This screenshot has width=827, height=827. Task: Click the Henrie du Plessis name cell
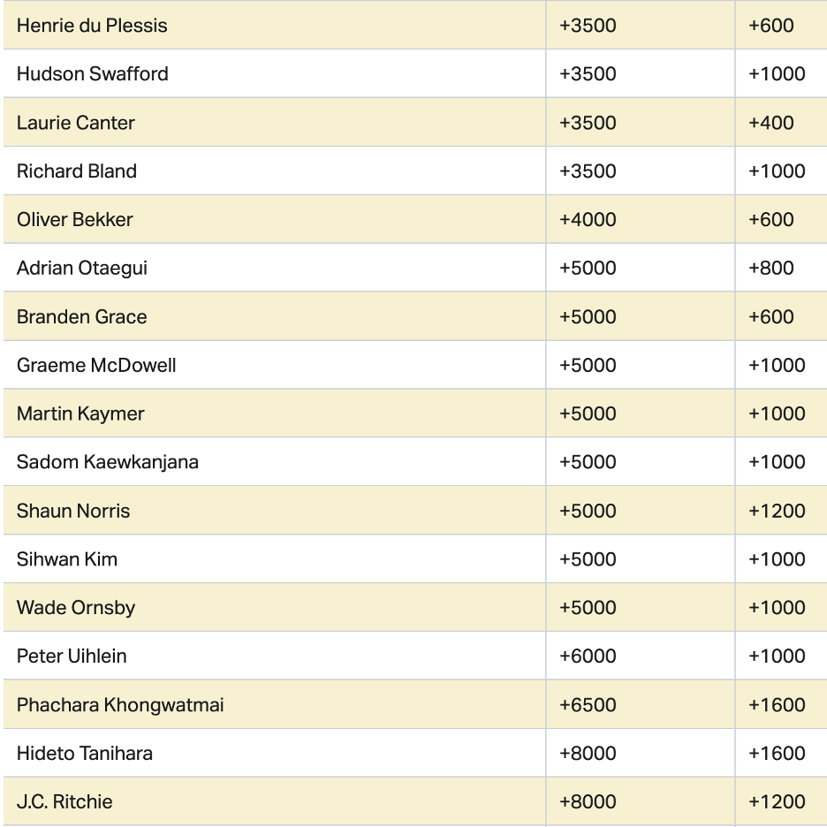click(92, 26)
